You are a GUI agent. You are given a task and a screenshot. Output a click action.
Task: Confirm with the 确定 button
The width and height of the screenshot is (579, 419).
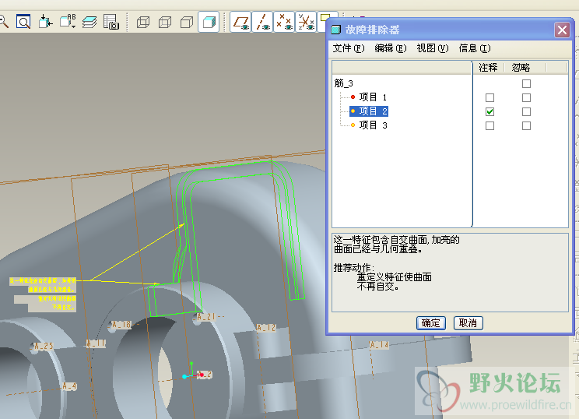click(431, 323)
